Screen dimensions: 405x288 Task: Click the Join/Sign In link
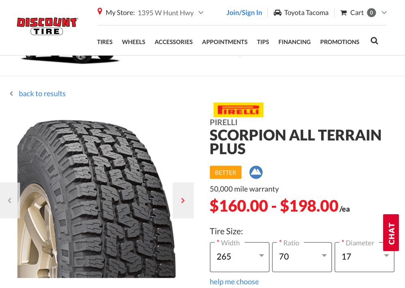click(244, 13)
